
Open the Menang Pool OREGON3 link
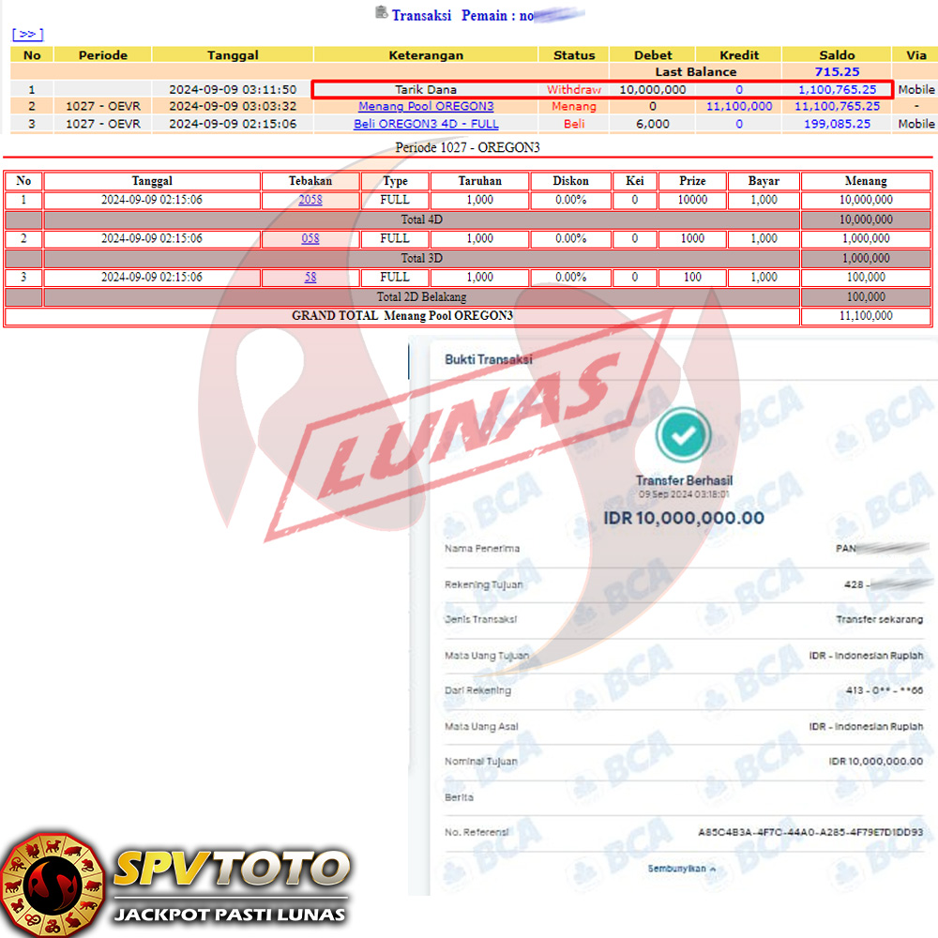(x=426, y=106)
